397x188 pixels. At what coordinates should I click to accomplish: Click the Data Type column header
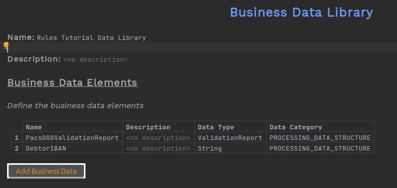pyautogui.click(x=230, y=127)
